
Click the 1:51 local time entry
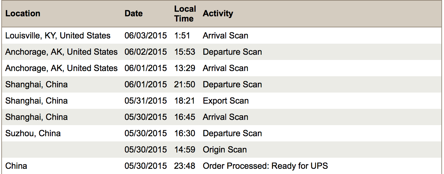click(x=182, y=36)
